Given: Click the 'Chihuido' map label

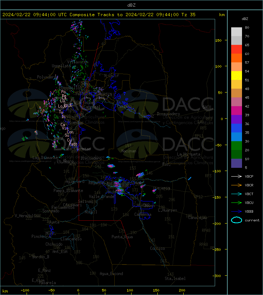Looking at the screenshot, I should click(x=54, y=244).
